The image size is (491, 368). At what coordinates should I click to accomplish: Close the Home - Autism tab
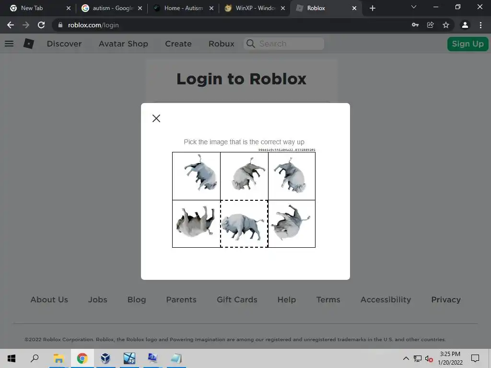pyautogui.click(x=211, y=8)
